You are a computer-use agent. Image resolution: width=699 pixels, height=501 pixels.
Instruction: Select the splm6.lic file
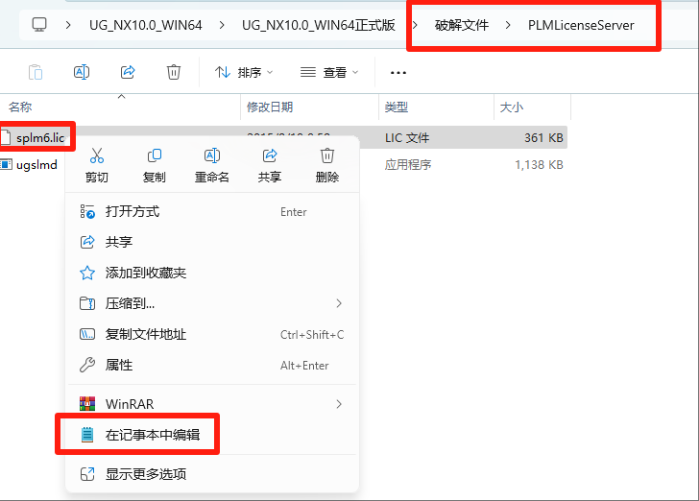coord(40,138)
